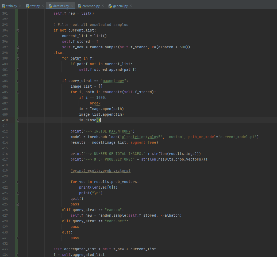Click the commented '#print(results.prob_vectors)' line

tap(100, 170)
